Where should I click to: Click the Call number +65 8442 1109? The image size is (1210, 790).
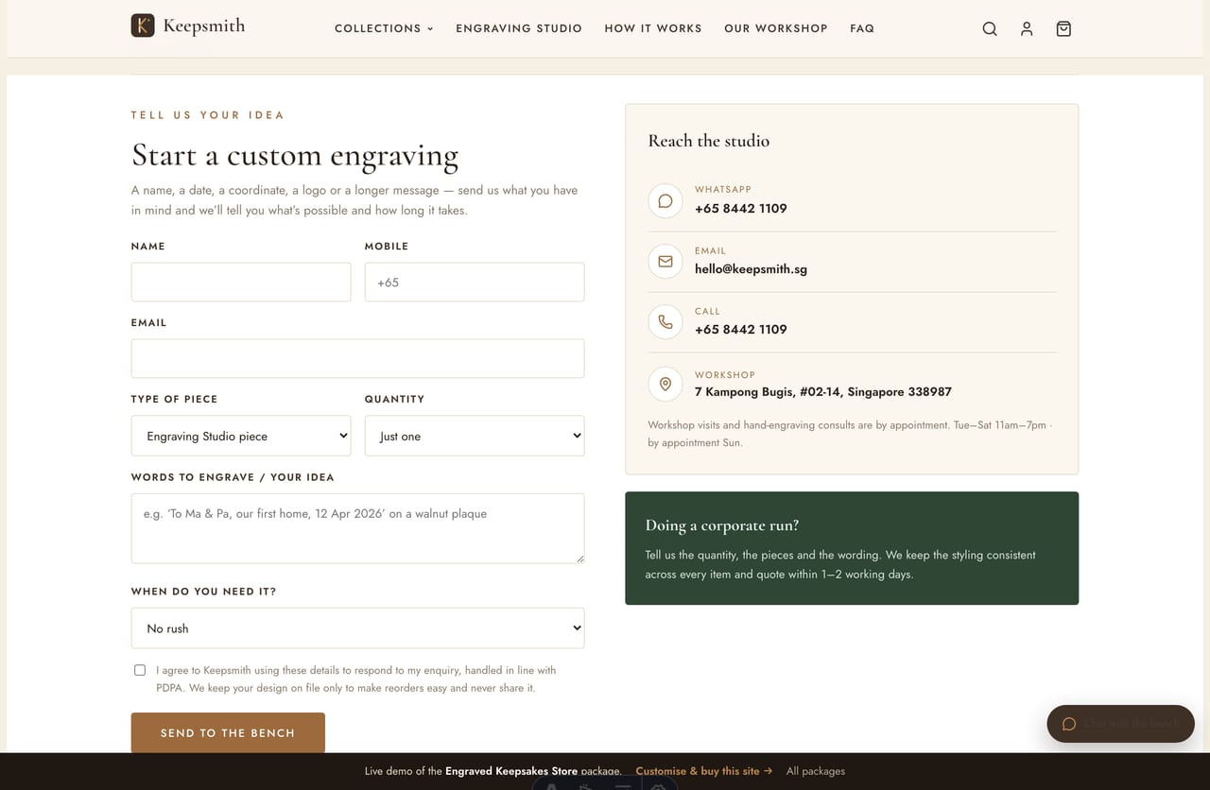click(x=741, y=329)
